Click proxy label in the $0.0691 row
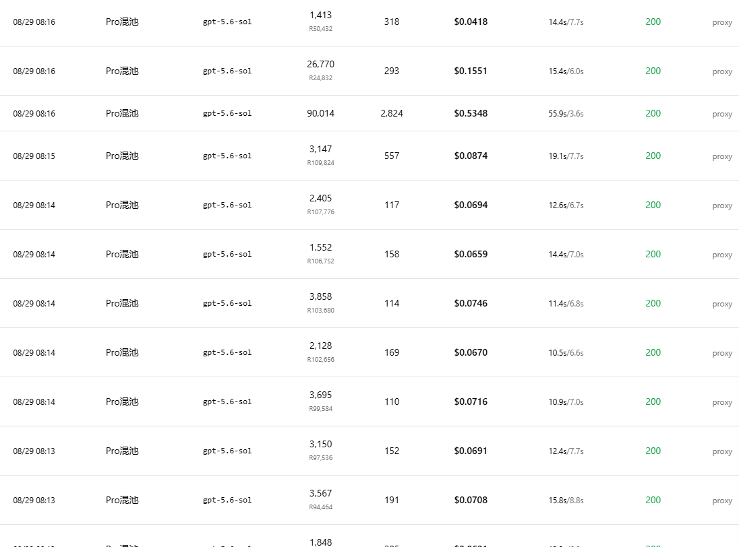 722,451
